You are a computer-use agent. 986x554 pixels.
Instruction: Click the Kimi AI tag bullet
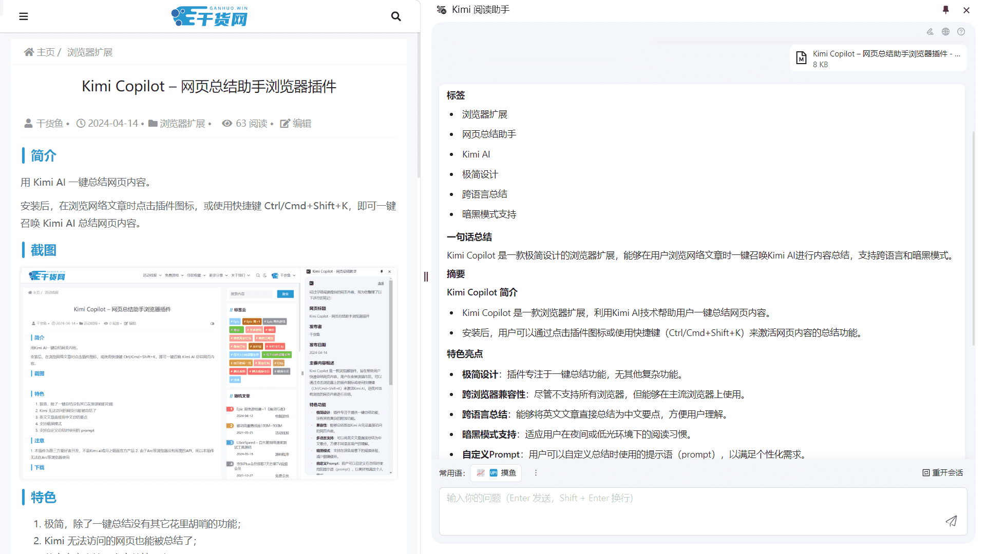tap(476, 154)
